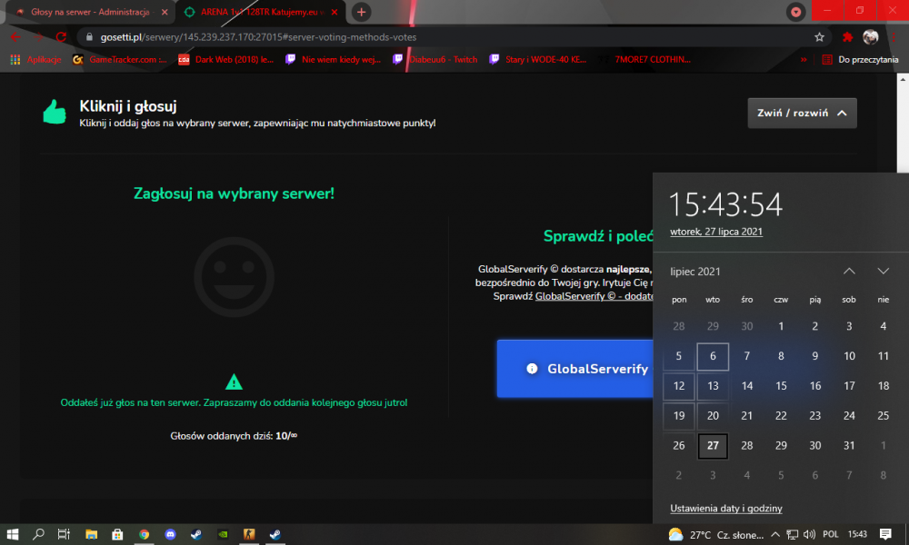Open Discord from the taskbar
909x545 pixels.
tap(170, 534)
